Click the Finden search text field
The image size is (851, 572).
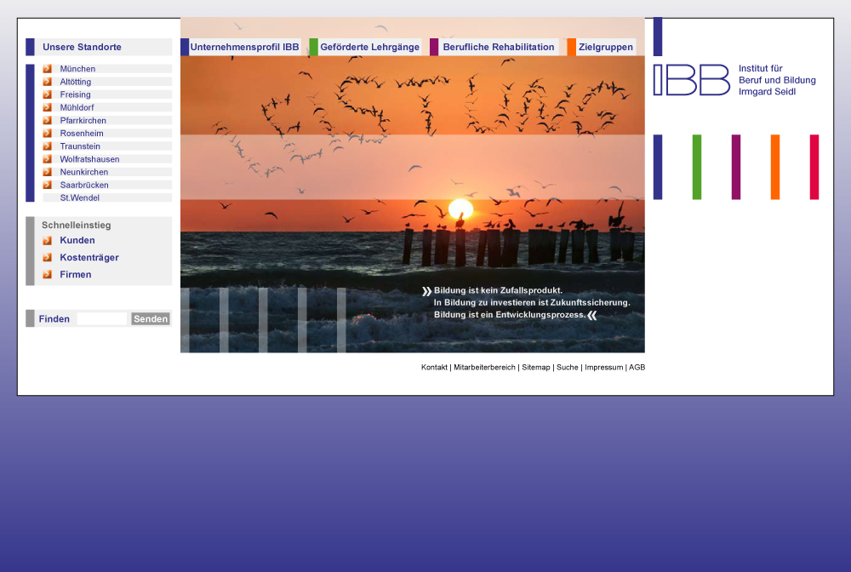[x=101, y=319]
